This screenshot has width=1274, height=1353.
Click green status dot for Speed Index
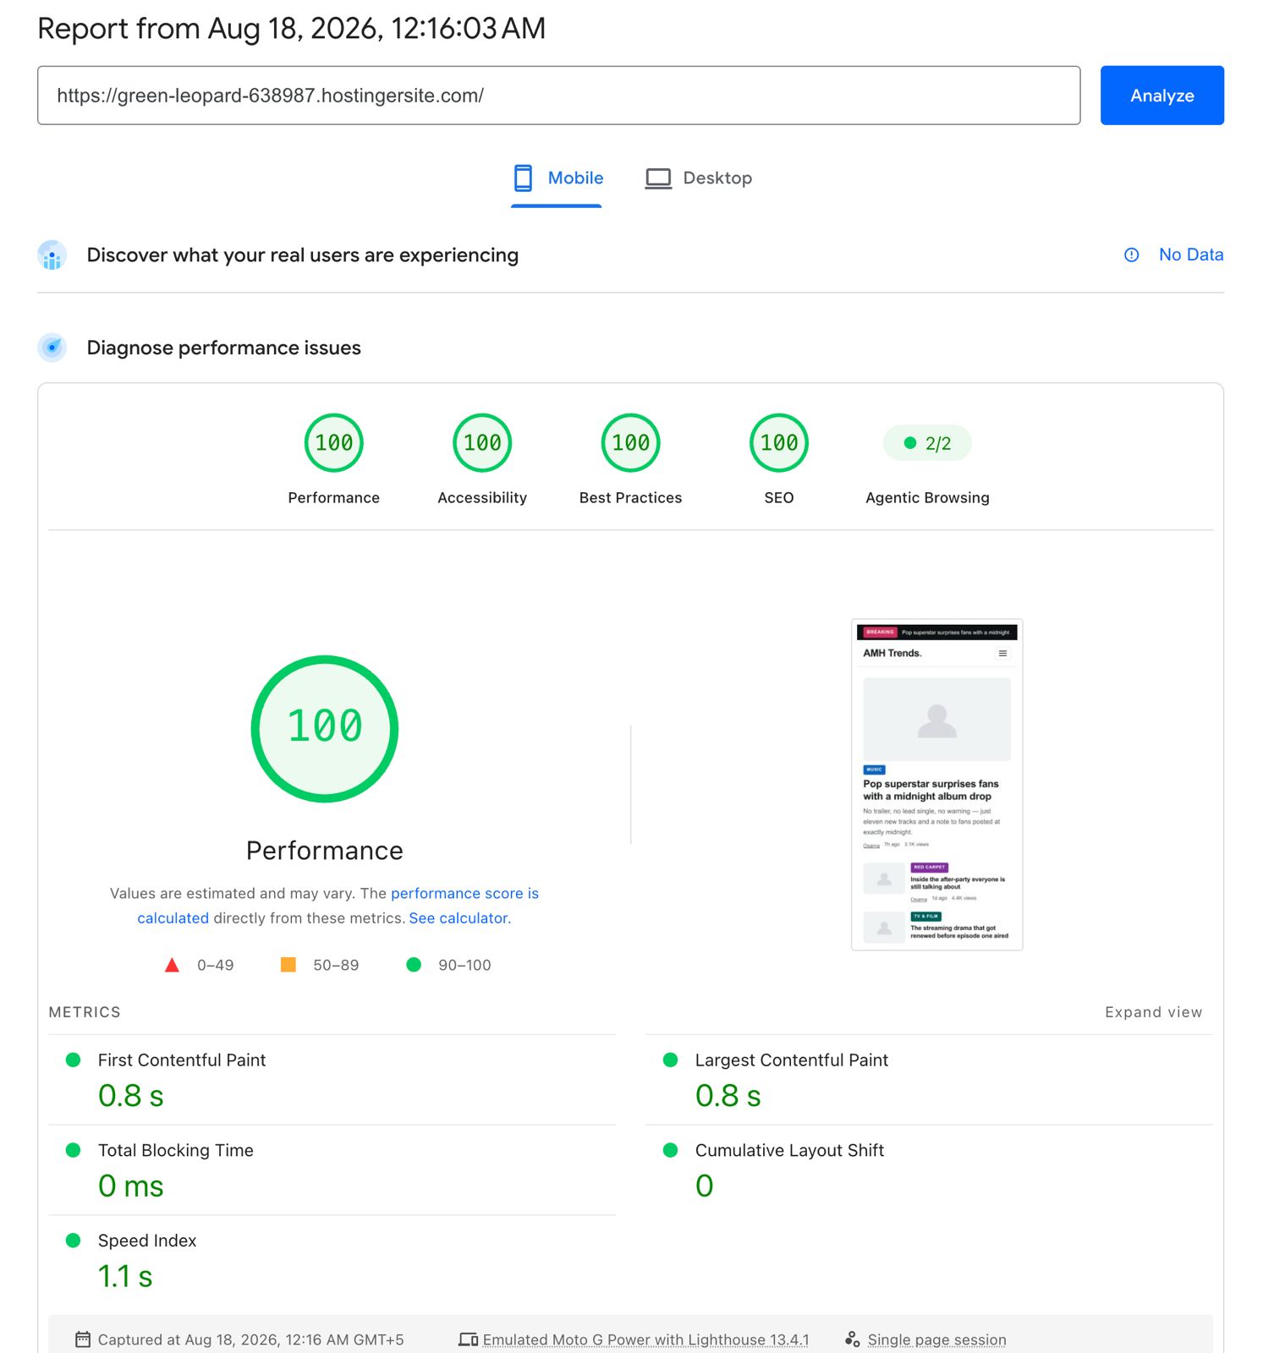point(74,1241)
